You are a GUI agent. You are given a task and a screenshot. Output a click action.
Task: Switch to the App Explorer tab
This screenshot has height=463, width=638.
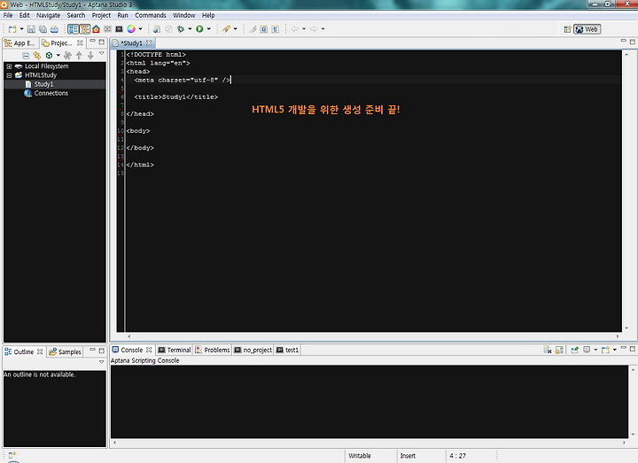click(x=20, y=43)
